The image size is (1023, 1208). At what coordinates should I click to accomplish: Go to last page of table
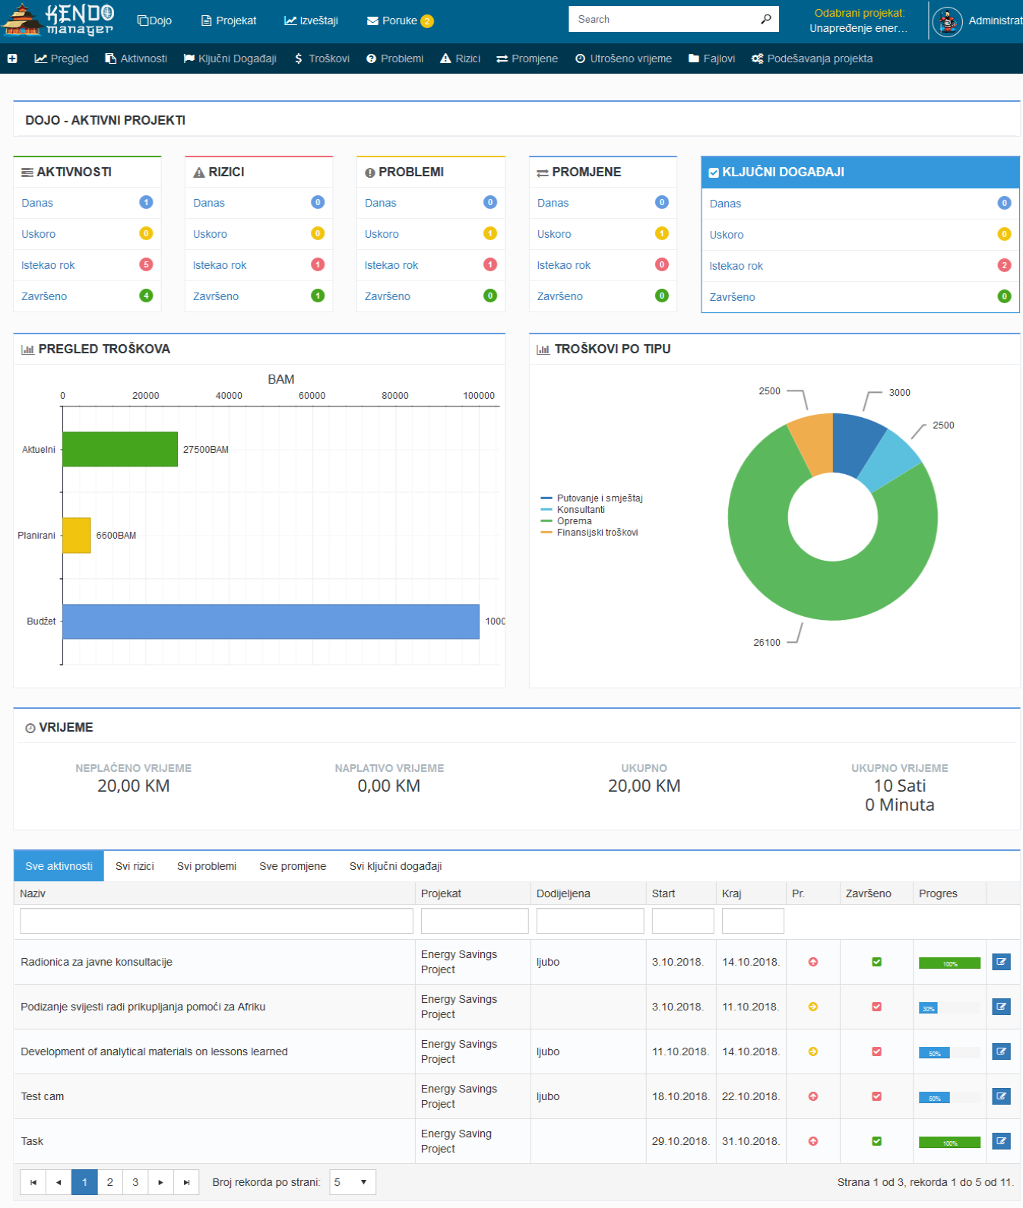186,1182
